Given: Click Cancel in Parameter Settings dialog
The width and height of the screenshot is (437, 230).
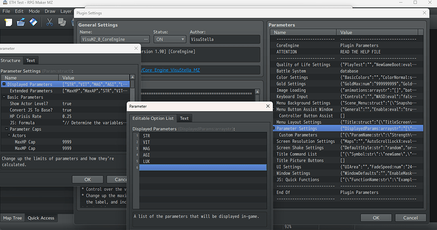Looking at the screenshot, I should 117,179.
